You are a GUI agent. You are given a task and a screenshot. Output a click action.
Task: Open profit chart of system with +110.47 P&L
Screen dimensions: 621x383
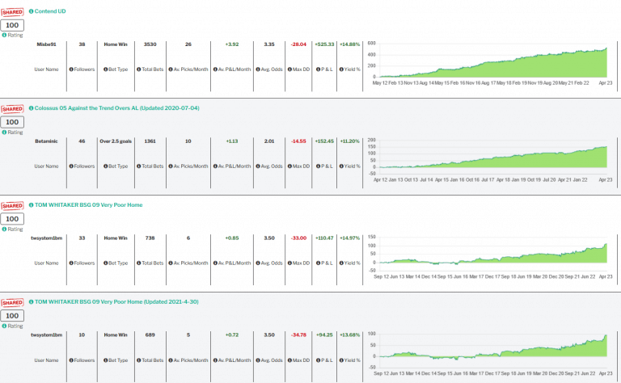490,257
